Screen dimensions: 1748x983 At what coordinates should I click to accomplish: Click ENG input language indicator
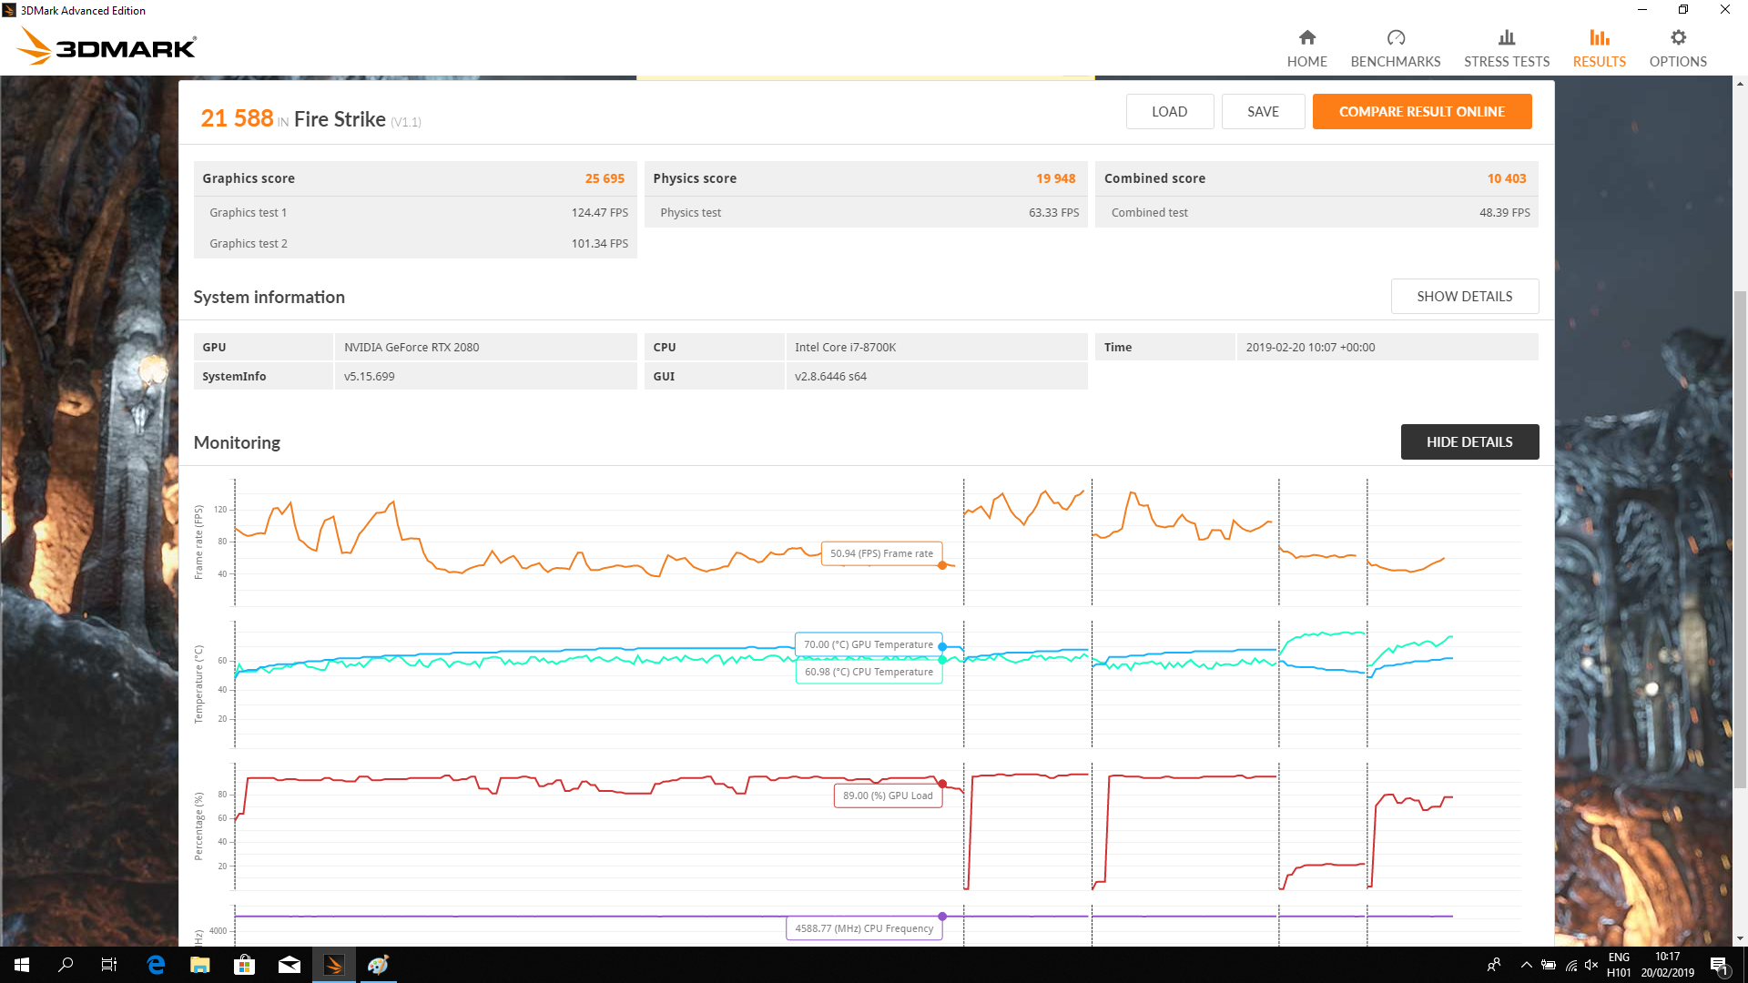1619,965
